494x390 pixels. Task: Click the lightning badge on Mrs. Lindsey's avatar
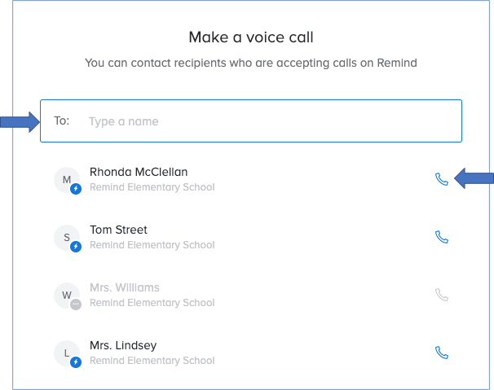click(x=76, y=362)
